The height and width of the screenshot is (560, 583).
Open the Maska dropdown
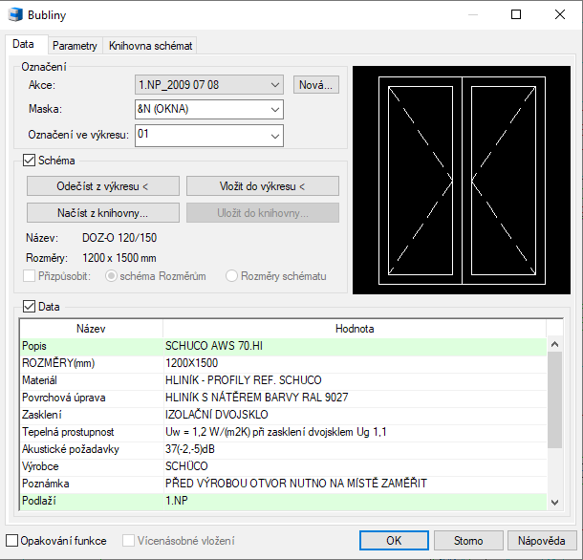coord(274,110)
